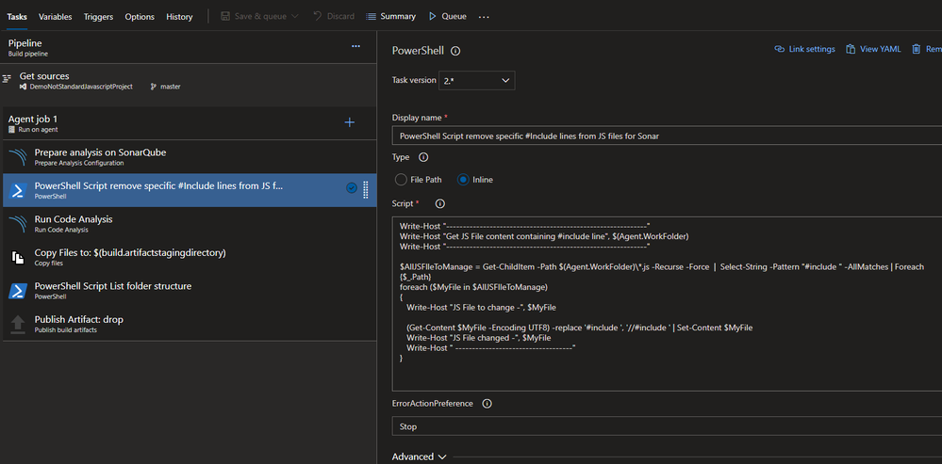Image resolution: width=942 pixels, height=464 pixels.
Task: Open the toolbar more actions ellipsis
Action: [x=484, y=17]
